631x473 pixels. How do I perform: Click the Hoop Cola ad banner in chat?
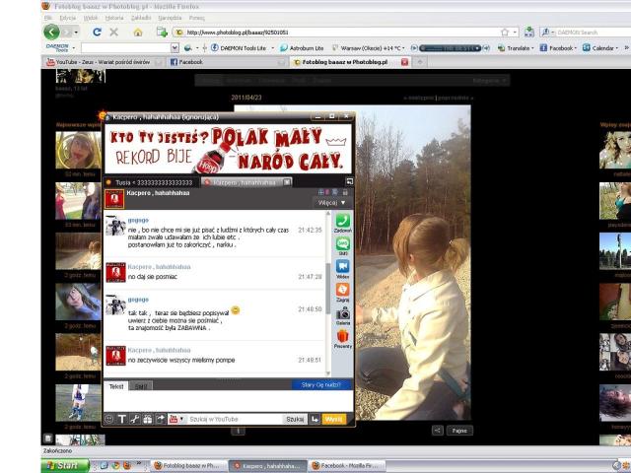pyautogui.click(x=228, y=149)
